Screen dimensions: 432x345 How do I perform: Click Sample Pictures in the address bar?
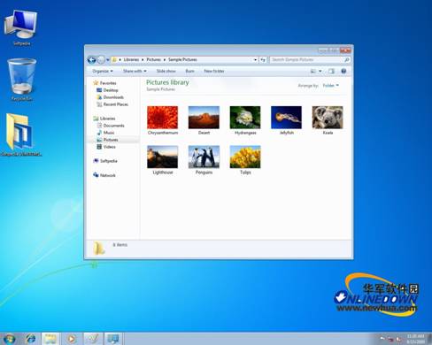pyautogui.click(x=182, y=59)
